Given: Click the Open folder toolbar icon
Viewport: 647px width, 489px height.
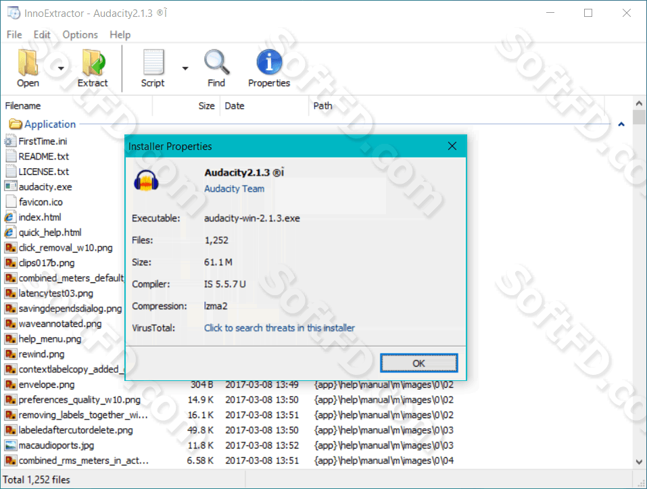Looking at the screenshot, I should click(28, 63).
